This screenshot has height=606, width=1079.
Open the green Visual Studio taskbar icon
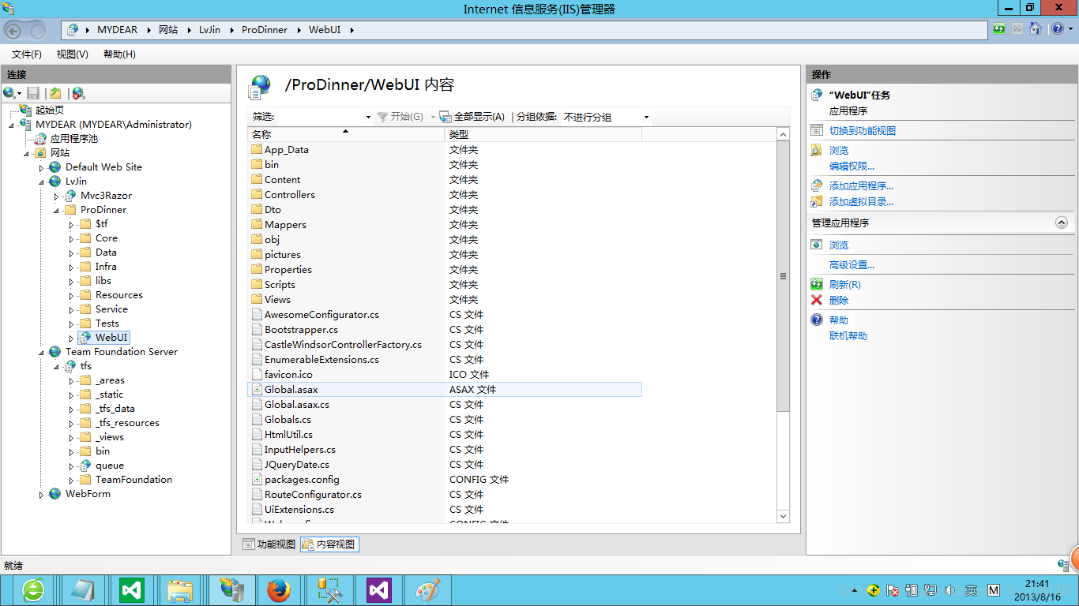click(131, 590)
